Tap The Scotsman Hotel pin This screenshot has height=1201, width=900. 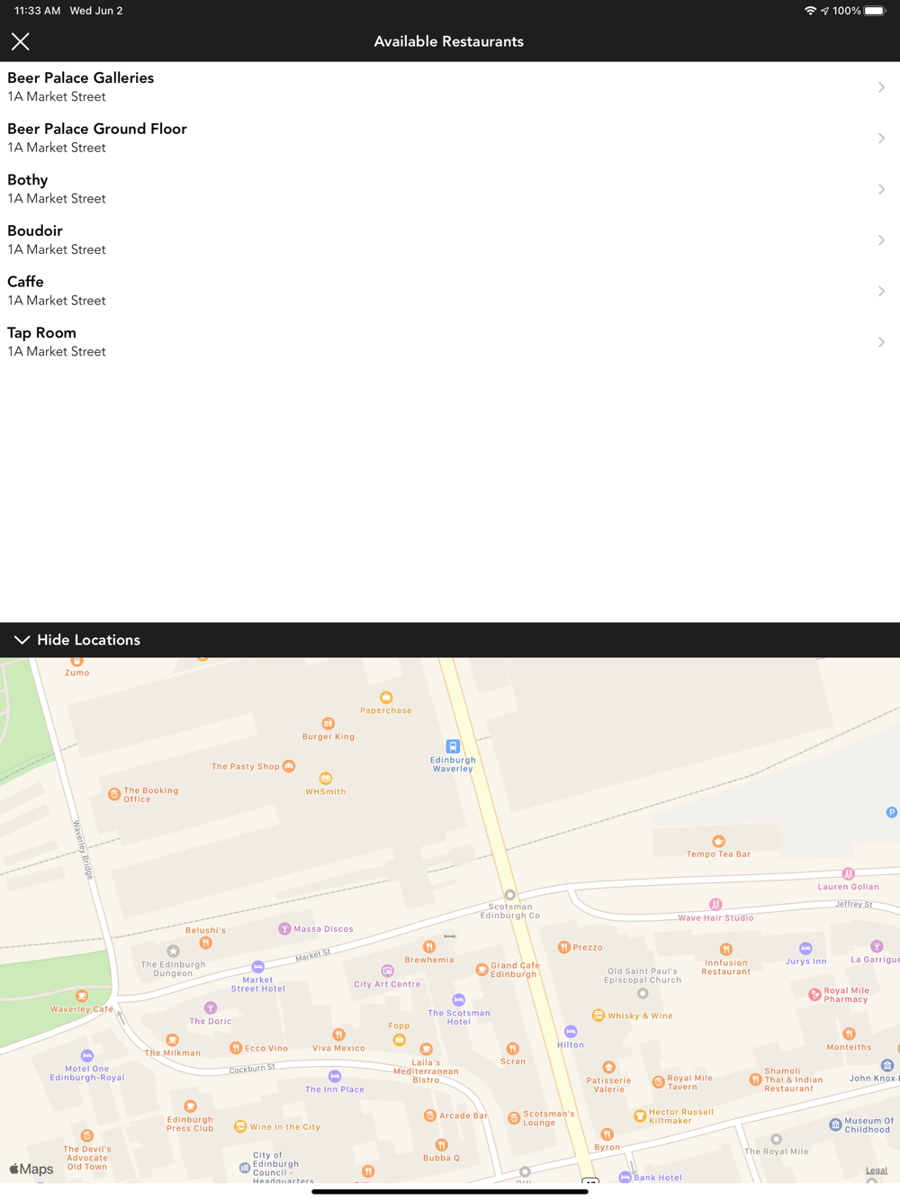(x=458, y=999)
